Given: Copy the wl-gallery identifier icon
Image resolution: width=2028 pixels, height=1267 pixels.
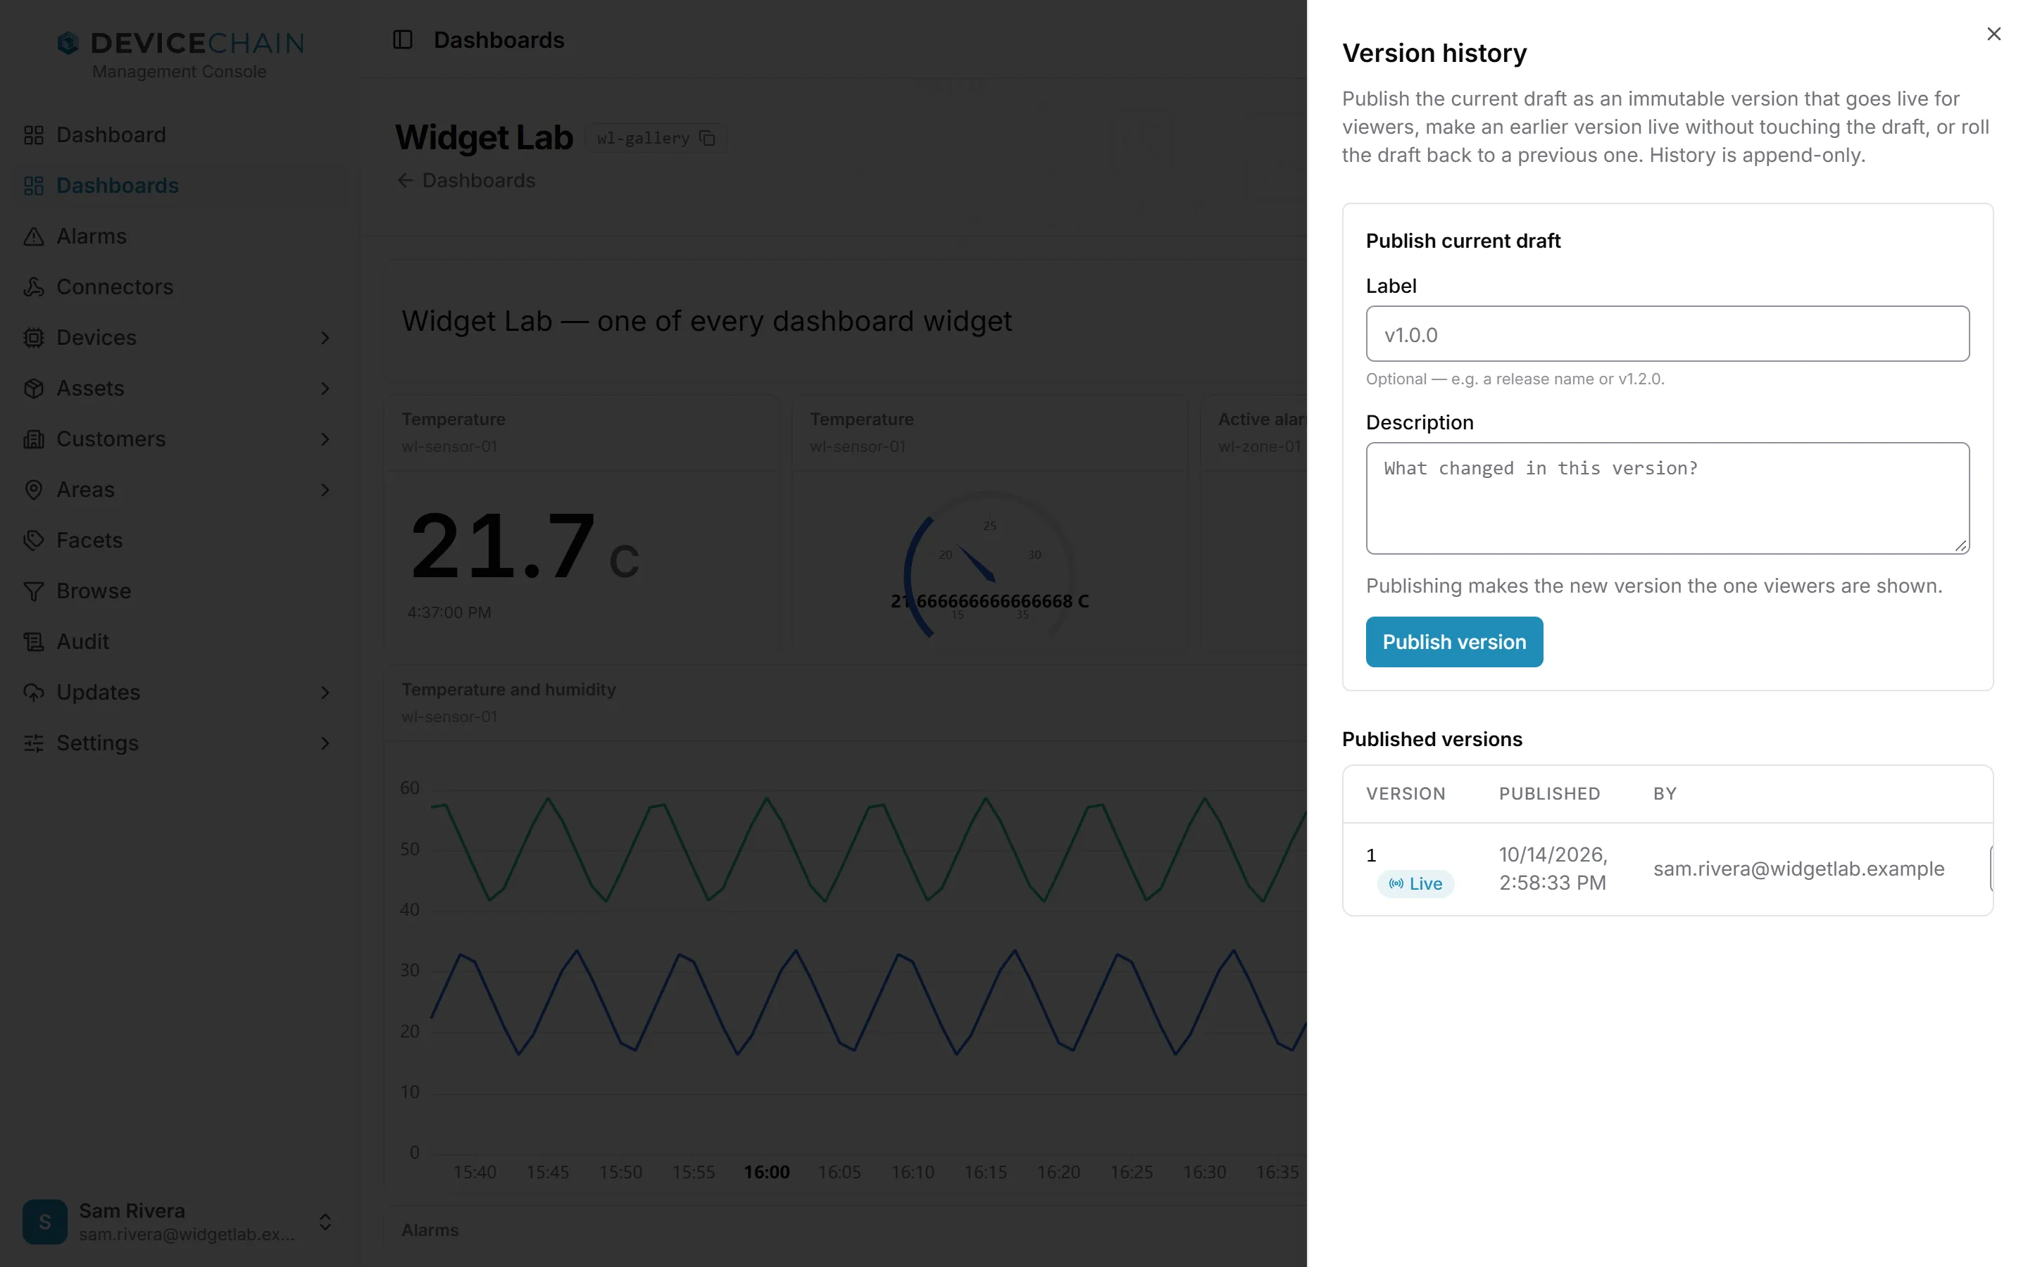Looking at the screenshot, I should coord(707,138).
